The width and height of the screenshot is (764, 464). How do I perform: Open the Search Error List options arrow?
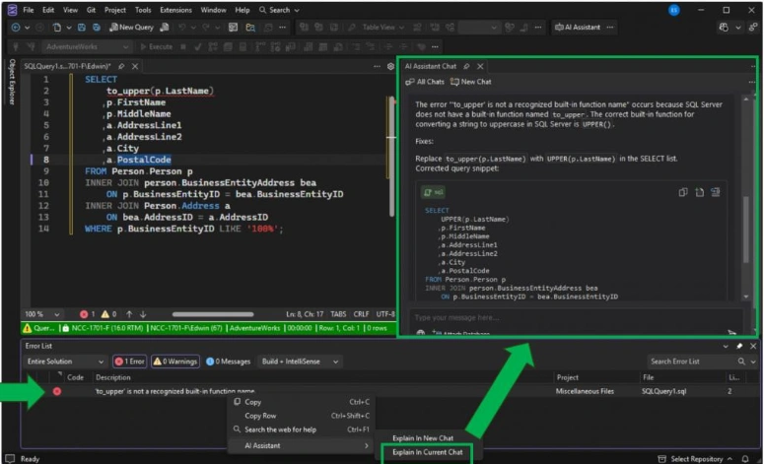pyautogui.click(x=753, y=362)
